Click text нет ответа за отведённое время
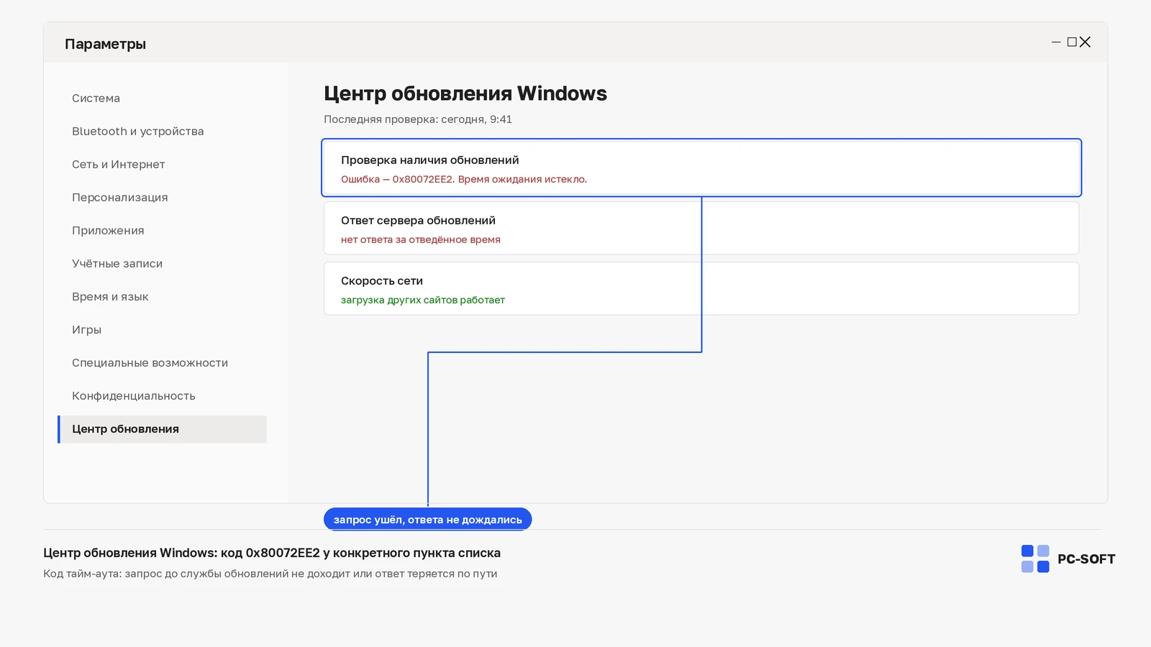The height and width of the screenshot is (647, 1151). [421, 239]
